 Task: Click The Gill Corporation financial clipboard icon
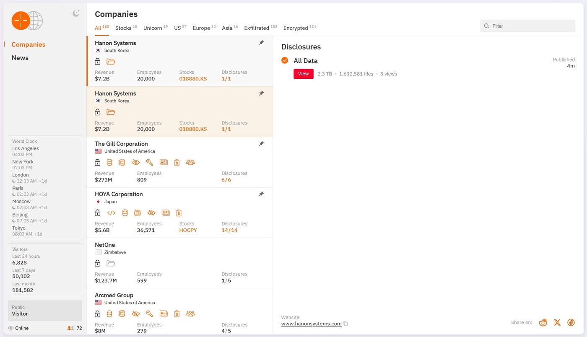pos(177,162)
